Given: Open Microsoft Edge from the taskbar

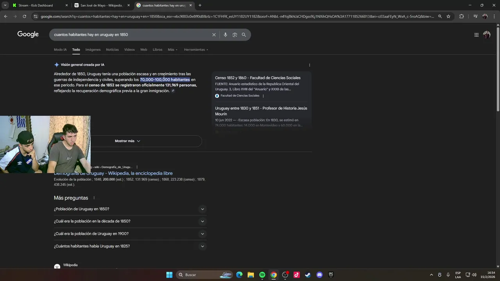Looking at the screenshot, I should pos(239,275).
